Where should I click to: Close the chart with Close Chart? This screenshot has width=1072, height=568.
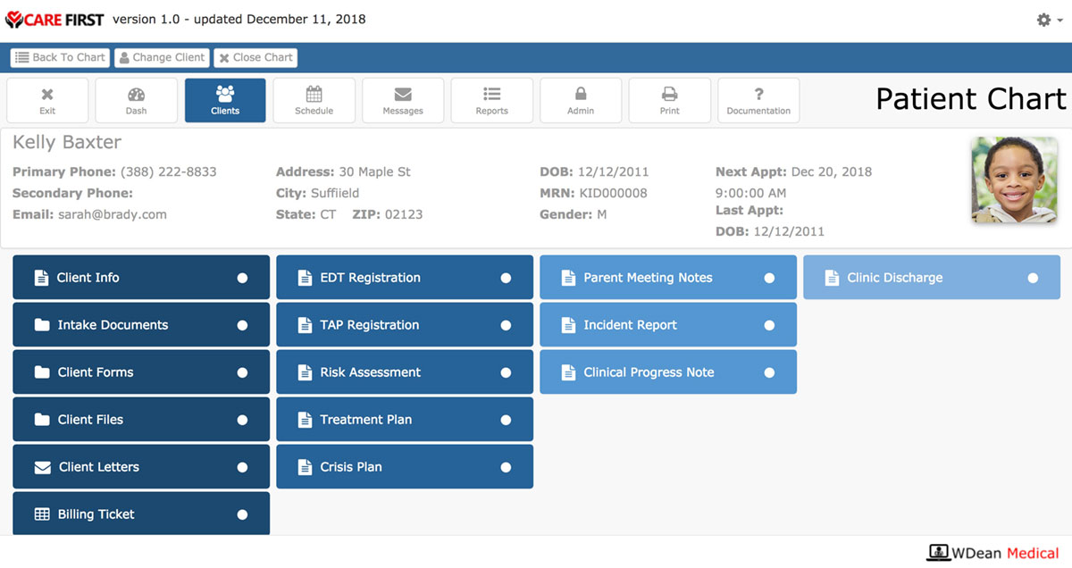[x=255, y=57]
